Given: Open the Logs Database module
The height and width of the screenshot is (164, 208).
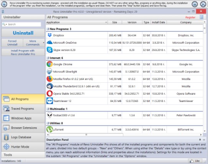Looking at the screenshot, I should pos(23,137).
